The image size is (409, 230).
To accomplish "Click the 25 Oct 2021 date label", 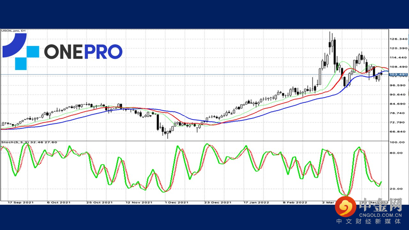I will pos(99,203).
